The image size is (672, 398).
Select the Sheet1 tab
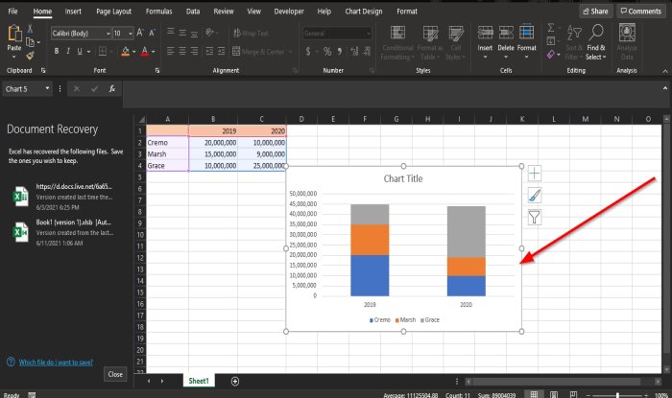pyautogui.click(x=199, y=381)
